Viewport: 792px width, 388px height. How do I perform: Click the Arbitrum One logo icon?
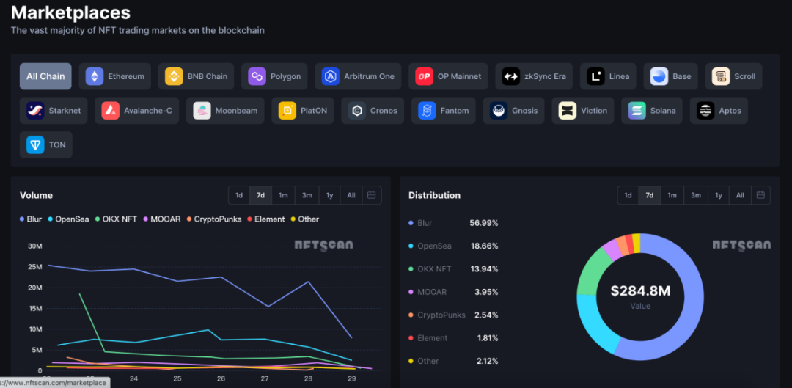330,76
